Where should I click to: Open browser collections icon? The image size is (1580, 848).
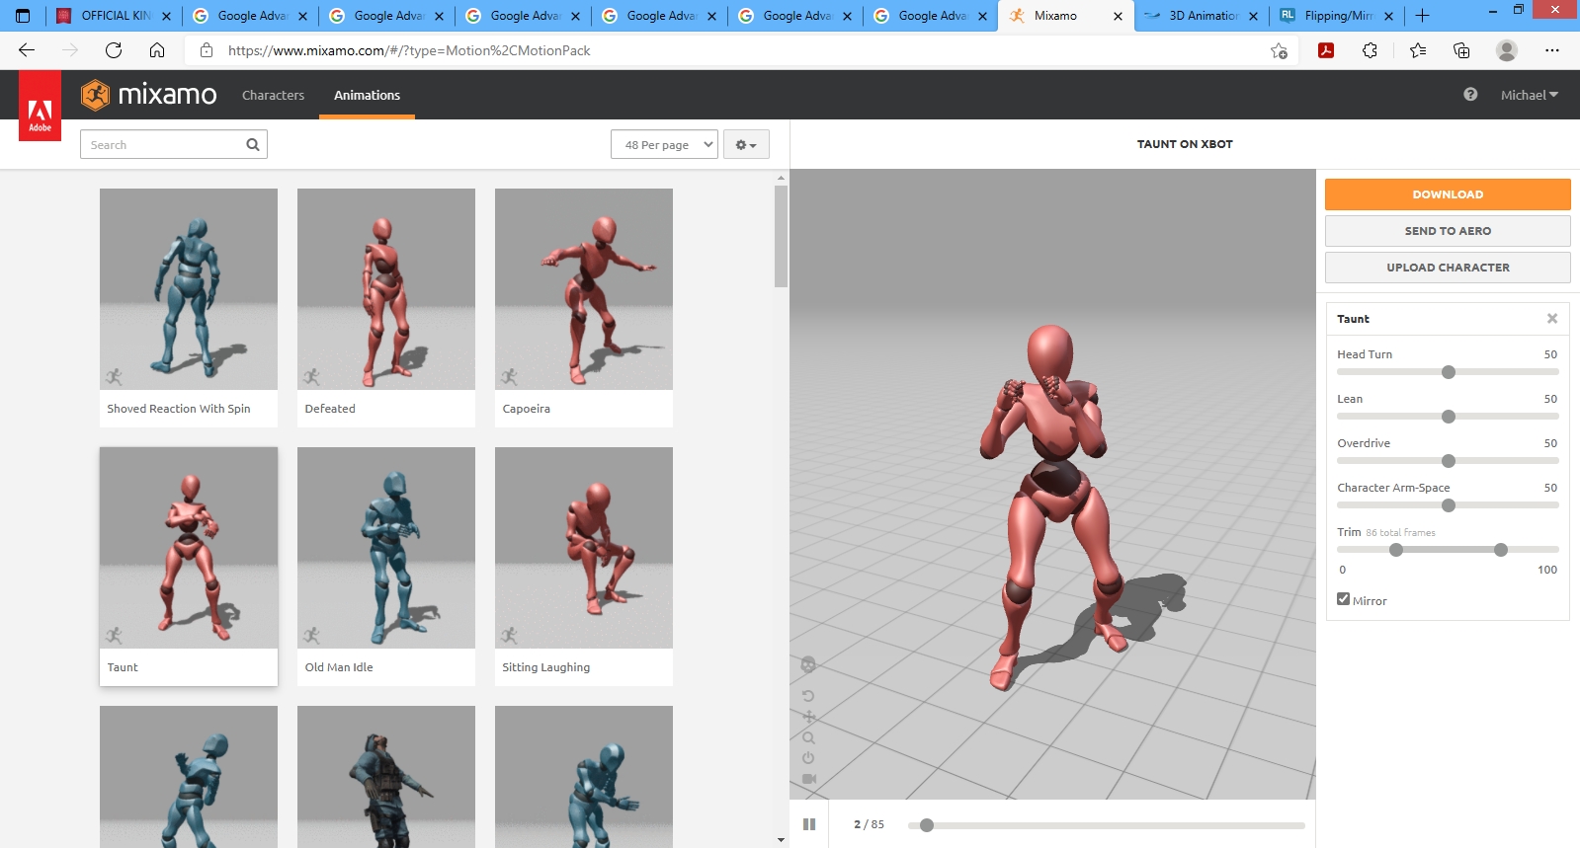tap(1461, 50)
